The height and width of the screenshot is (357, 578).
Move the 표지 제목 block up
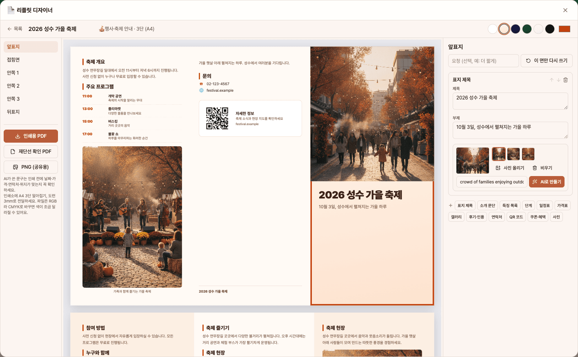click(x=551, y=80)
